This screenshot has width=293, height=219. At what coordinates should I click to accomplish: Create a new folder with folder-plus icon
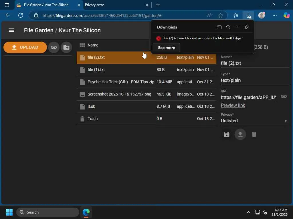coord(66,47)
